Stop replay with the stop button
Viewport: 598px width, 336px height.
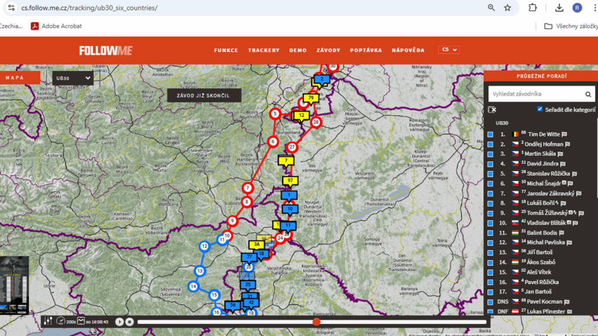[130, 322]
